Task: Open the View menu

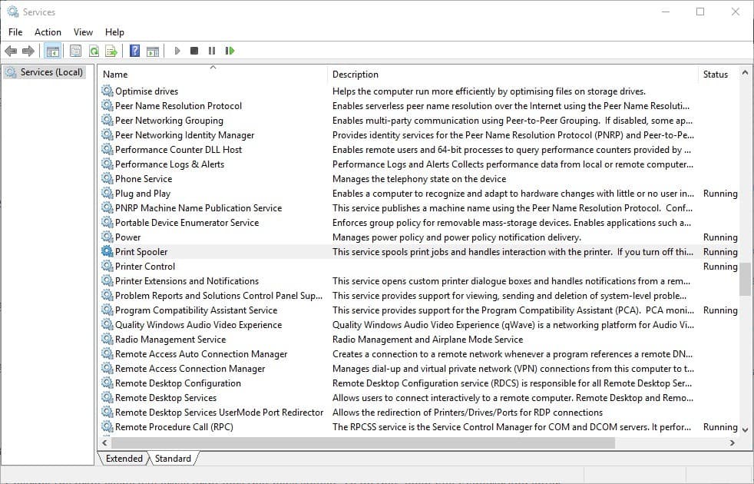Action: 83,31
